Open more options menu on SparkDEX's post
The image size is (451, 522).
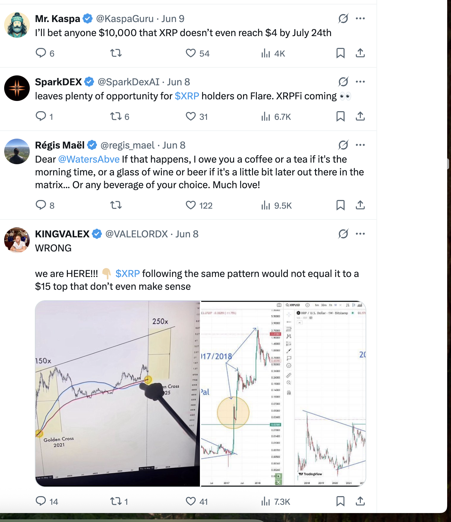pyautogui.click(x=360, y=82)
